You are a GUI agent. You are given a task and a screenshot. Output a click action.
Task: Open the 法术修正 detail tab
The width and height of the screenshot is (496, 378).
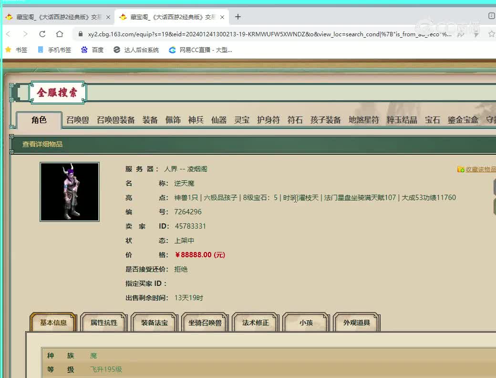[256, 323]
